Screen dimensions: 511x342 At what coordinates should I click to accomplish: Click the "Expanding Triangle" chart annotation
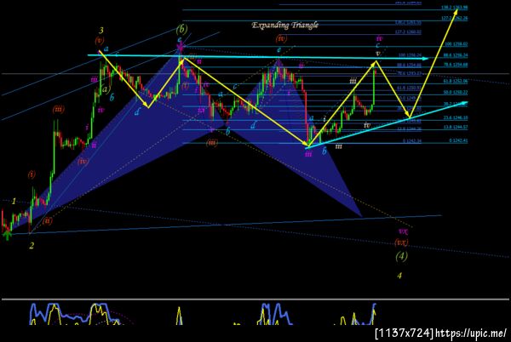[x=284, y=25]
